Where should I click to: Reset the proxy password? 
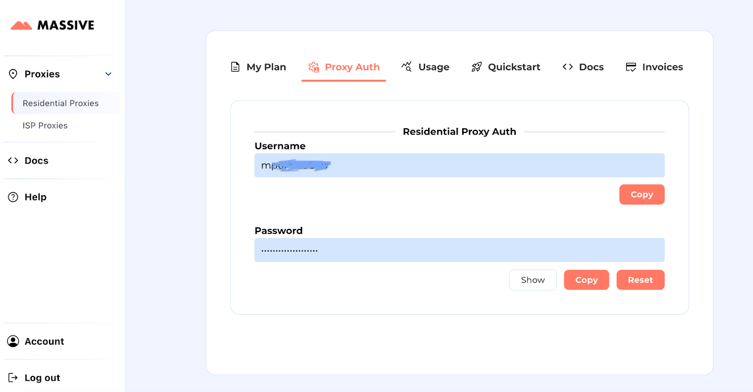[641, 280]
